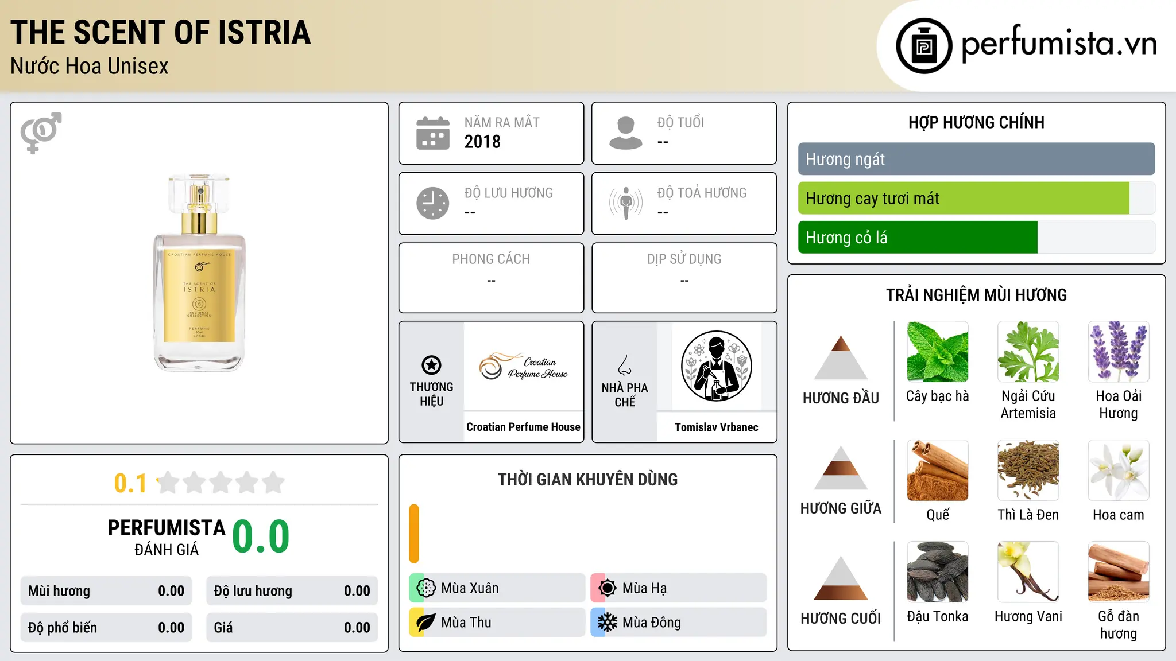
Task: Click the Cây bạc hà mint note image
Action: (x=938, y=352)
